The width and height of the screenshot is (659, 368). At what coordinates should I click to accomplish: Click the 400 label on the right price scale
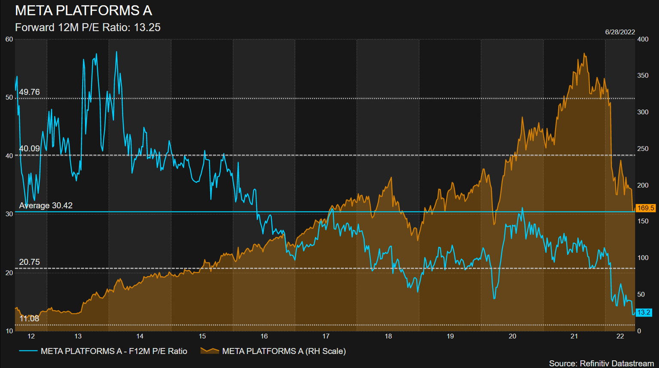643,39
